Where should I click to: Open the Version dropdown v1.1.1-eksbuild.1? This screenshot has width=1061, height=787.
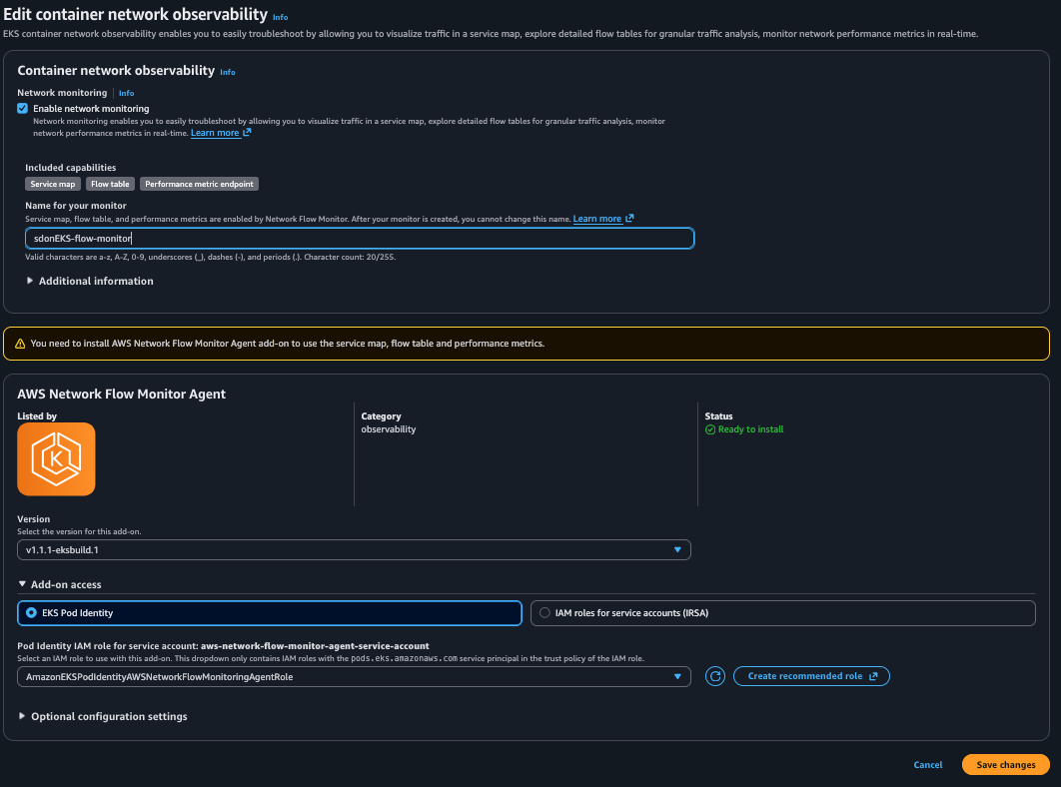tap(354, 550)
